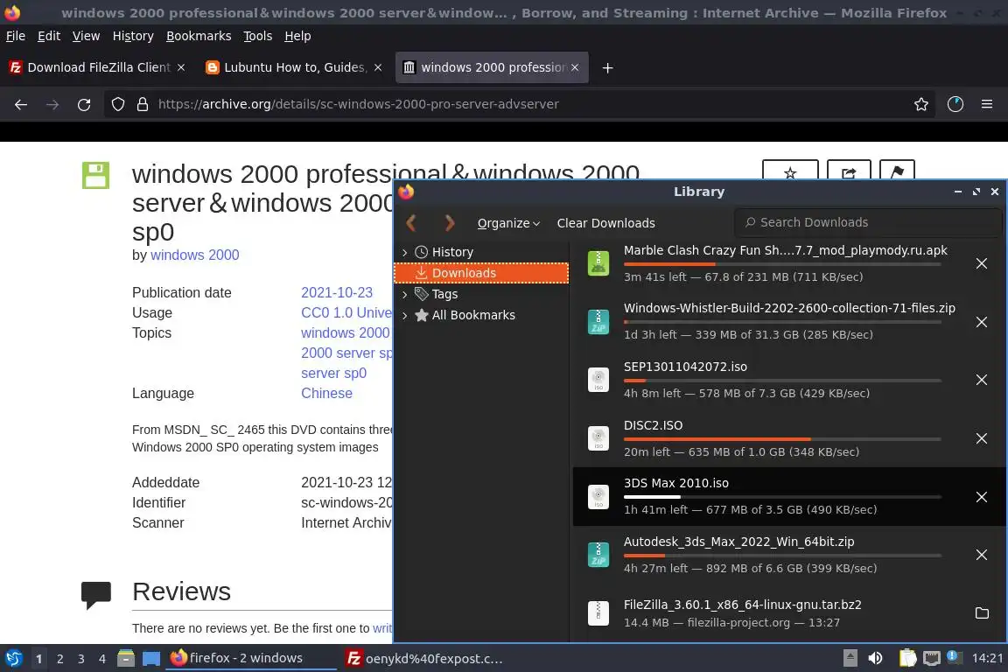Go back with the browser back arrow
Viewport: 1008px width, 672px height.
tap(21, 104)
